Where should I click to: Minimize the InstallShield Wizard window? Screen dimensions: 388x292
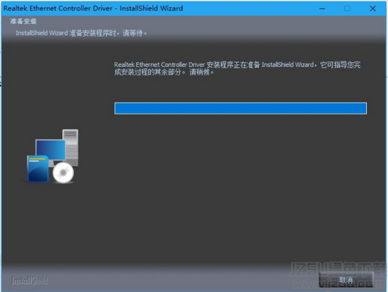pyautogui.click(x=322, y=8)
